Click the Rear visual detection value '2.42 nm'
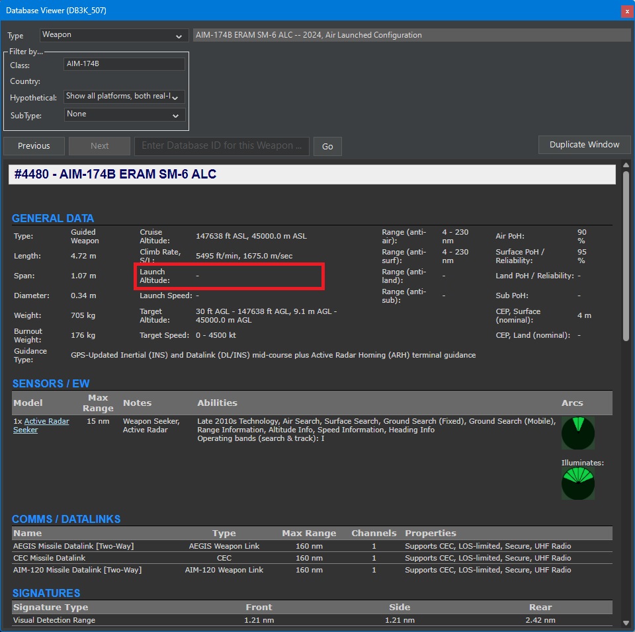 tap(540, 620)
